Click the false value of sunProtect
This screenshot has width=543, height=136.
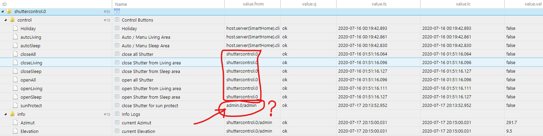511,106
